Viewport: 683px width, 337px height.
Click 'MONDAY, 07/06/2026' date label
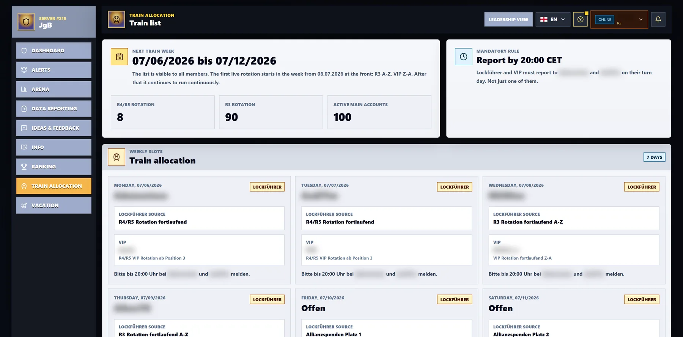point(138,185)
